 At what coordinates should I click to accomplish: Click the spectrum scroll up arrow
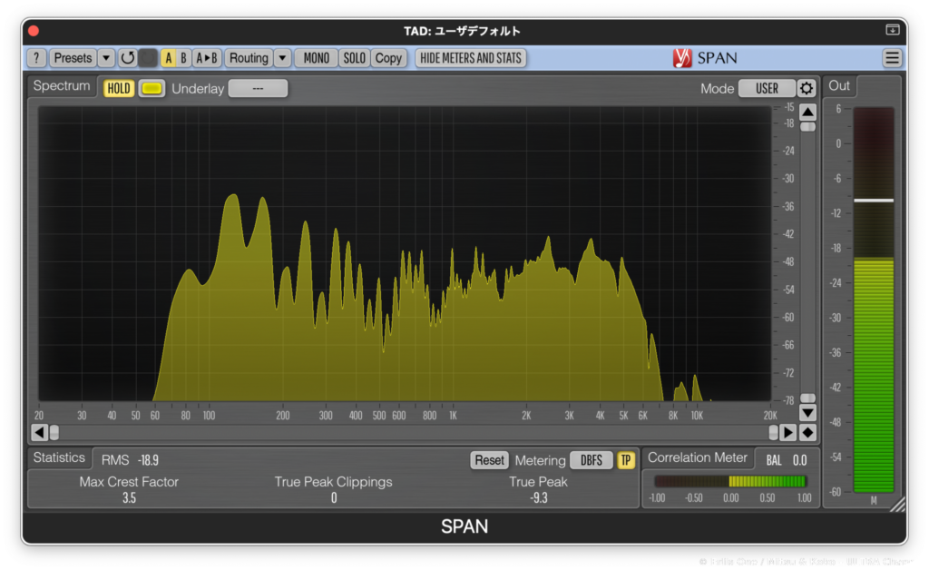[x=807, y=113]
